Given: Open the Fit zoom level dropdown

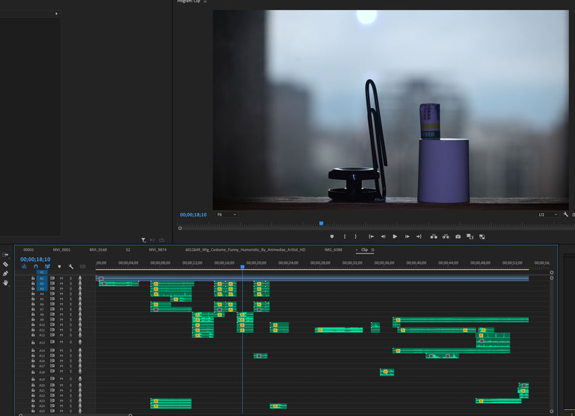Looking at the screenshot, I should (227, 214).
